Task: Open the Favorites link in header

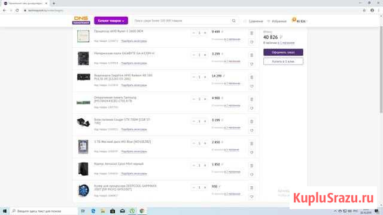Action: tap(276, 21)
